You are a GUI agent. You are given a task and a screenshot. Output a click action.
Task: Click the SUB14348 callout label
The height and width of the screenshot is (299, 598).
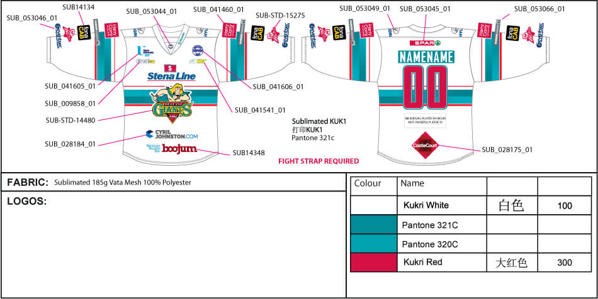click(250, 153)
